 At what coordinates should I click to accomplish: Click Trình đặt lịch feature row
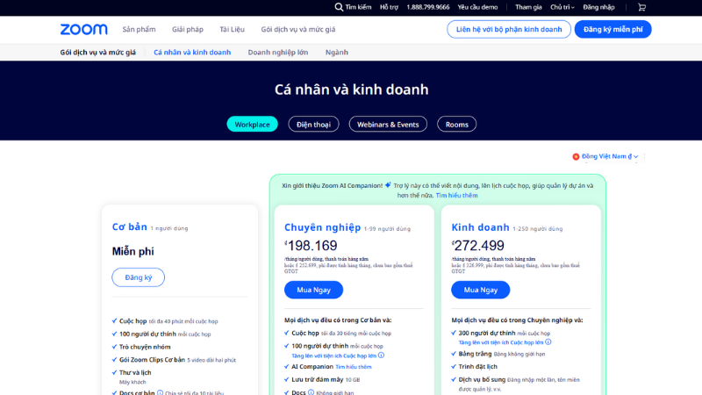pos(474,366)
